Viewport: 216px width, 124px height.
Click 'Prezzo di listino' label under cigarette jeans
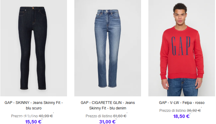click(x=99, y=116)
